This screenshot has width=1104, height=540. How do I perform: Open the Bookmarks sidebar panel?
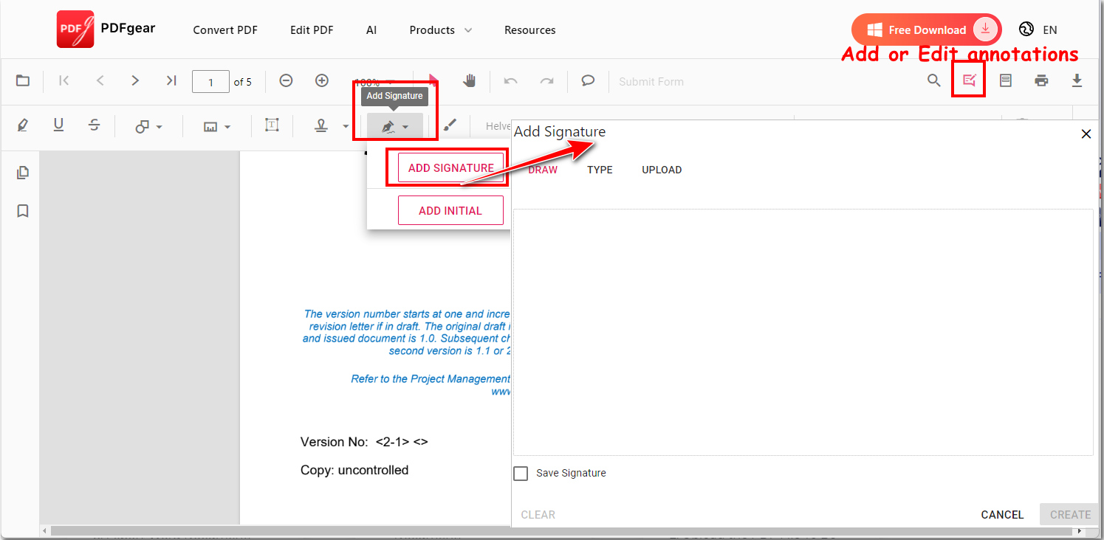[x=22, y=210]
